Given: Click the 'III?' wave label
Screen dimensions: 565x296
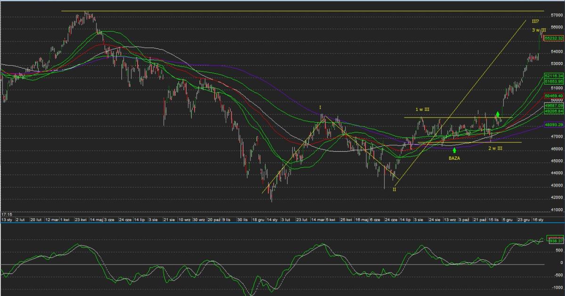Looking at the screenshot, I should (x=535, y=21).
